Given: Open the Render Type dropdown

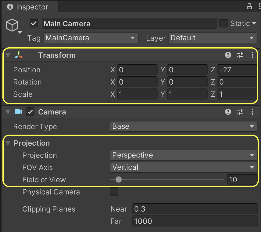Looking at the screenshot, I should click(x=184, y=126).
